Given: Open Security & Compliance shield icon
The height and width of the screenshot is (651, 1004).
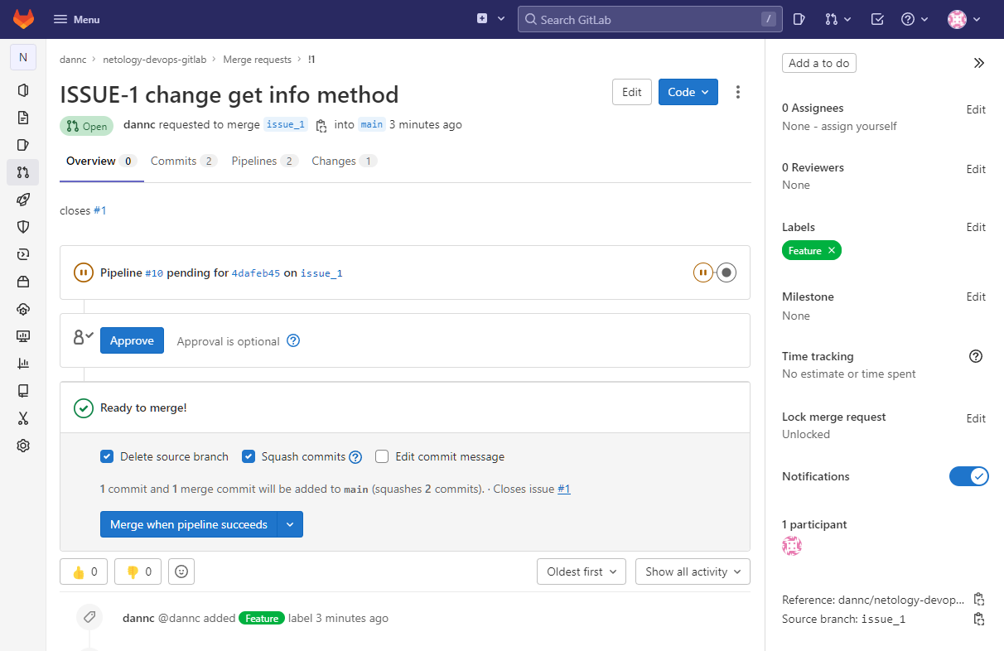Looking at the screenshot, I should pos(23,227).
